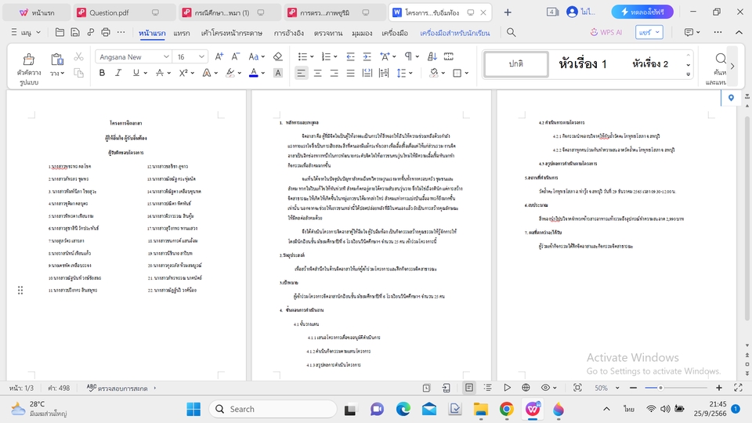Toggle Bold formatting
752x423 pixels.
(x=102, y=73)
